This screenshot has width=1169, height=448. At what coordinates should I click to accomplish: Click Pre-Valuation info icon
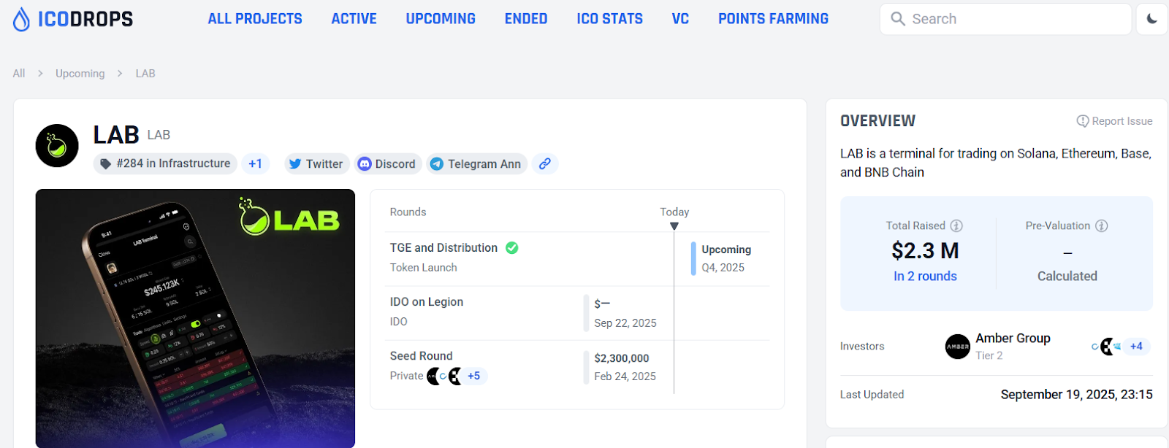tap(1102, 226)
